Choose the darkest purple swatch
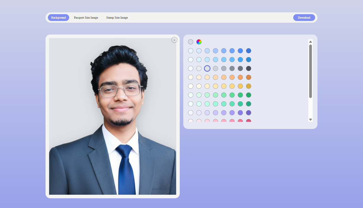This screenshot has height=208, width=363. [249, 113]
